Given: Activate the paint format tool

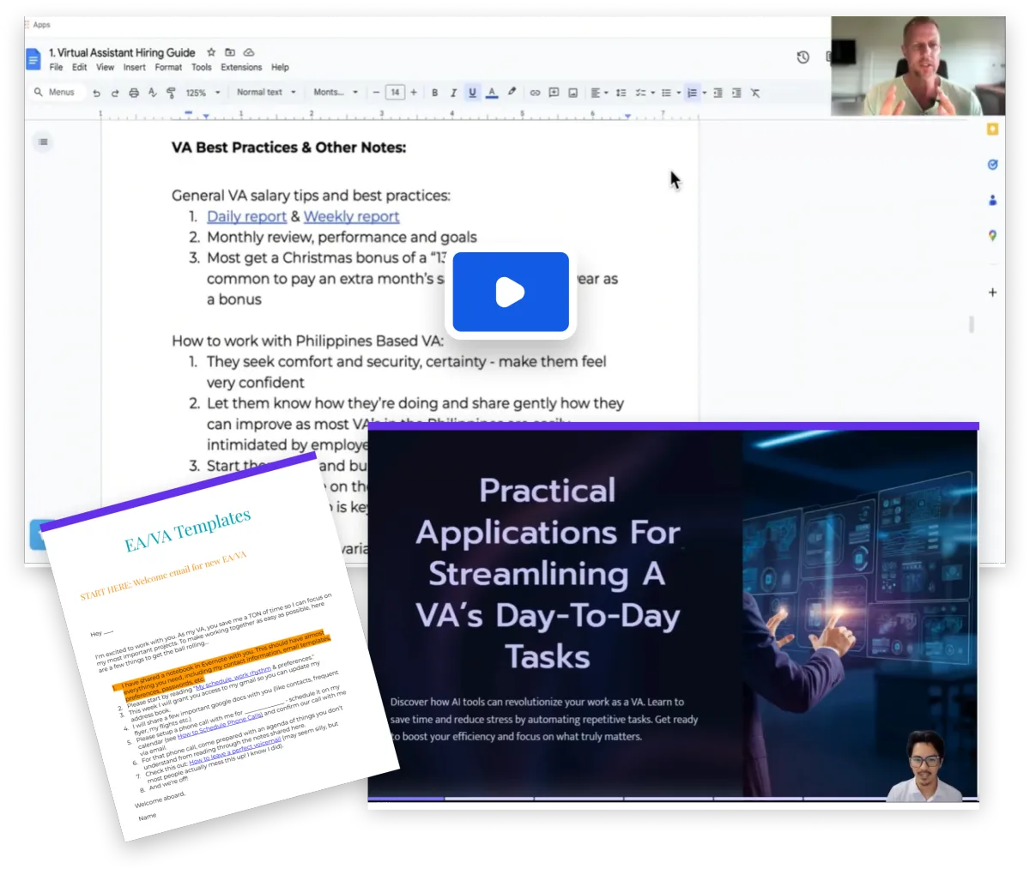Looking at the screenshot, I should tap(171, 93).
